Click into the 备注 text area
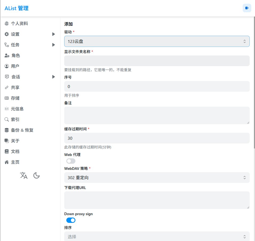This screenshot has height=241, width=255. tap(157, 115)
